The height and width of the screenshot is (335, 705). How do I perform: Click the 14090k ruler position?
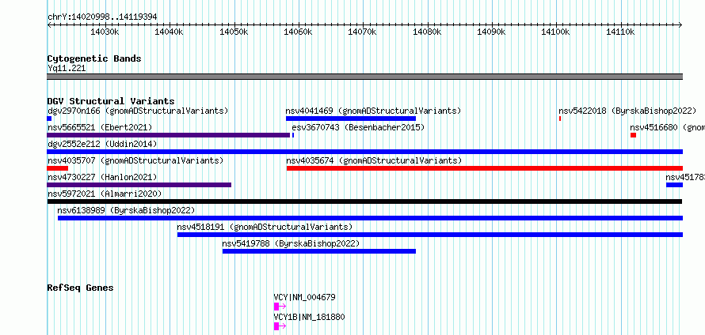pyautogui.click(x=491, y=32)
